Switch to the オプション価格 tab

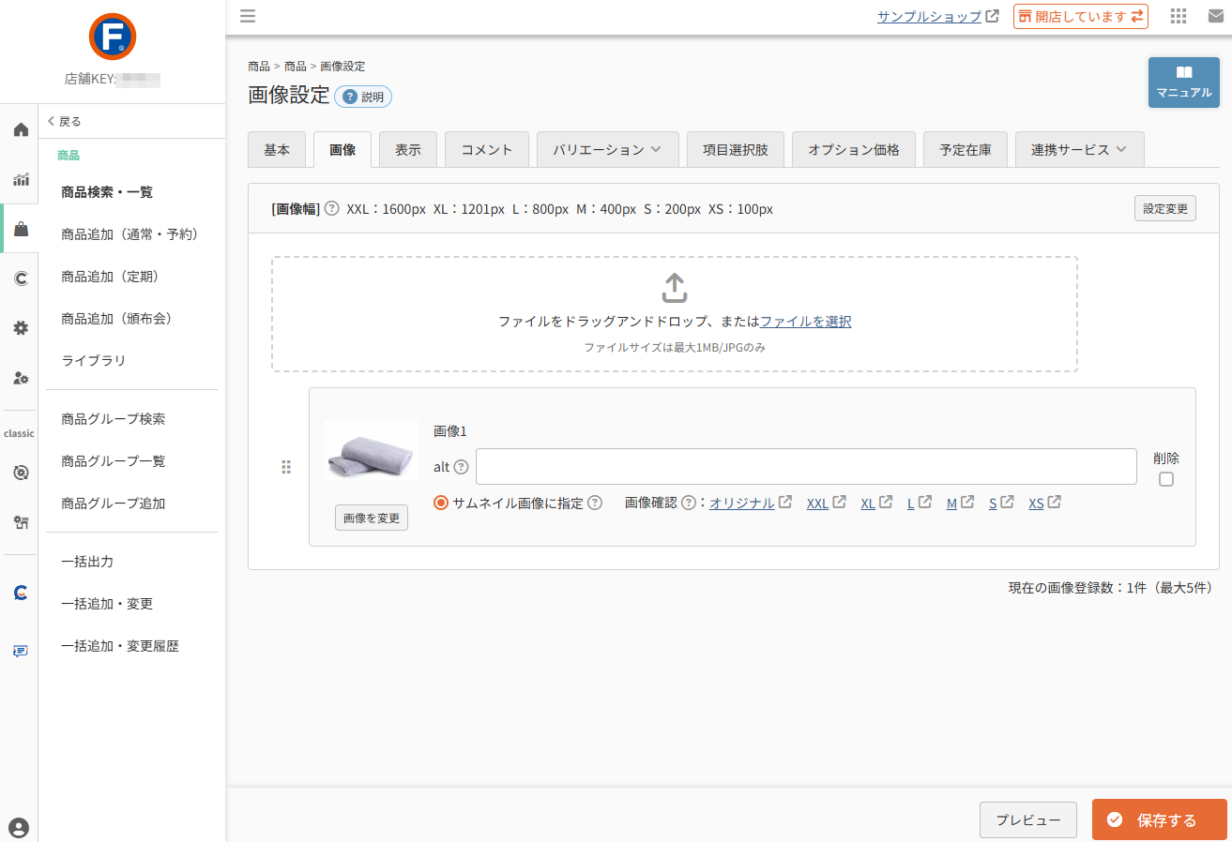pos(854,150)
